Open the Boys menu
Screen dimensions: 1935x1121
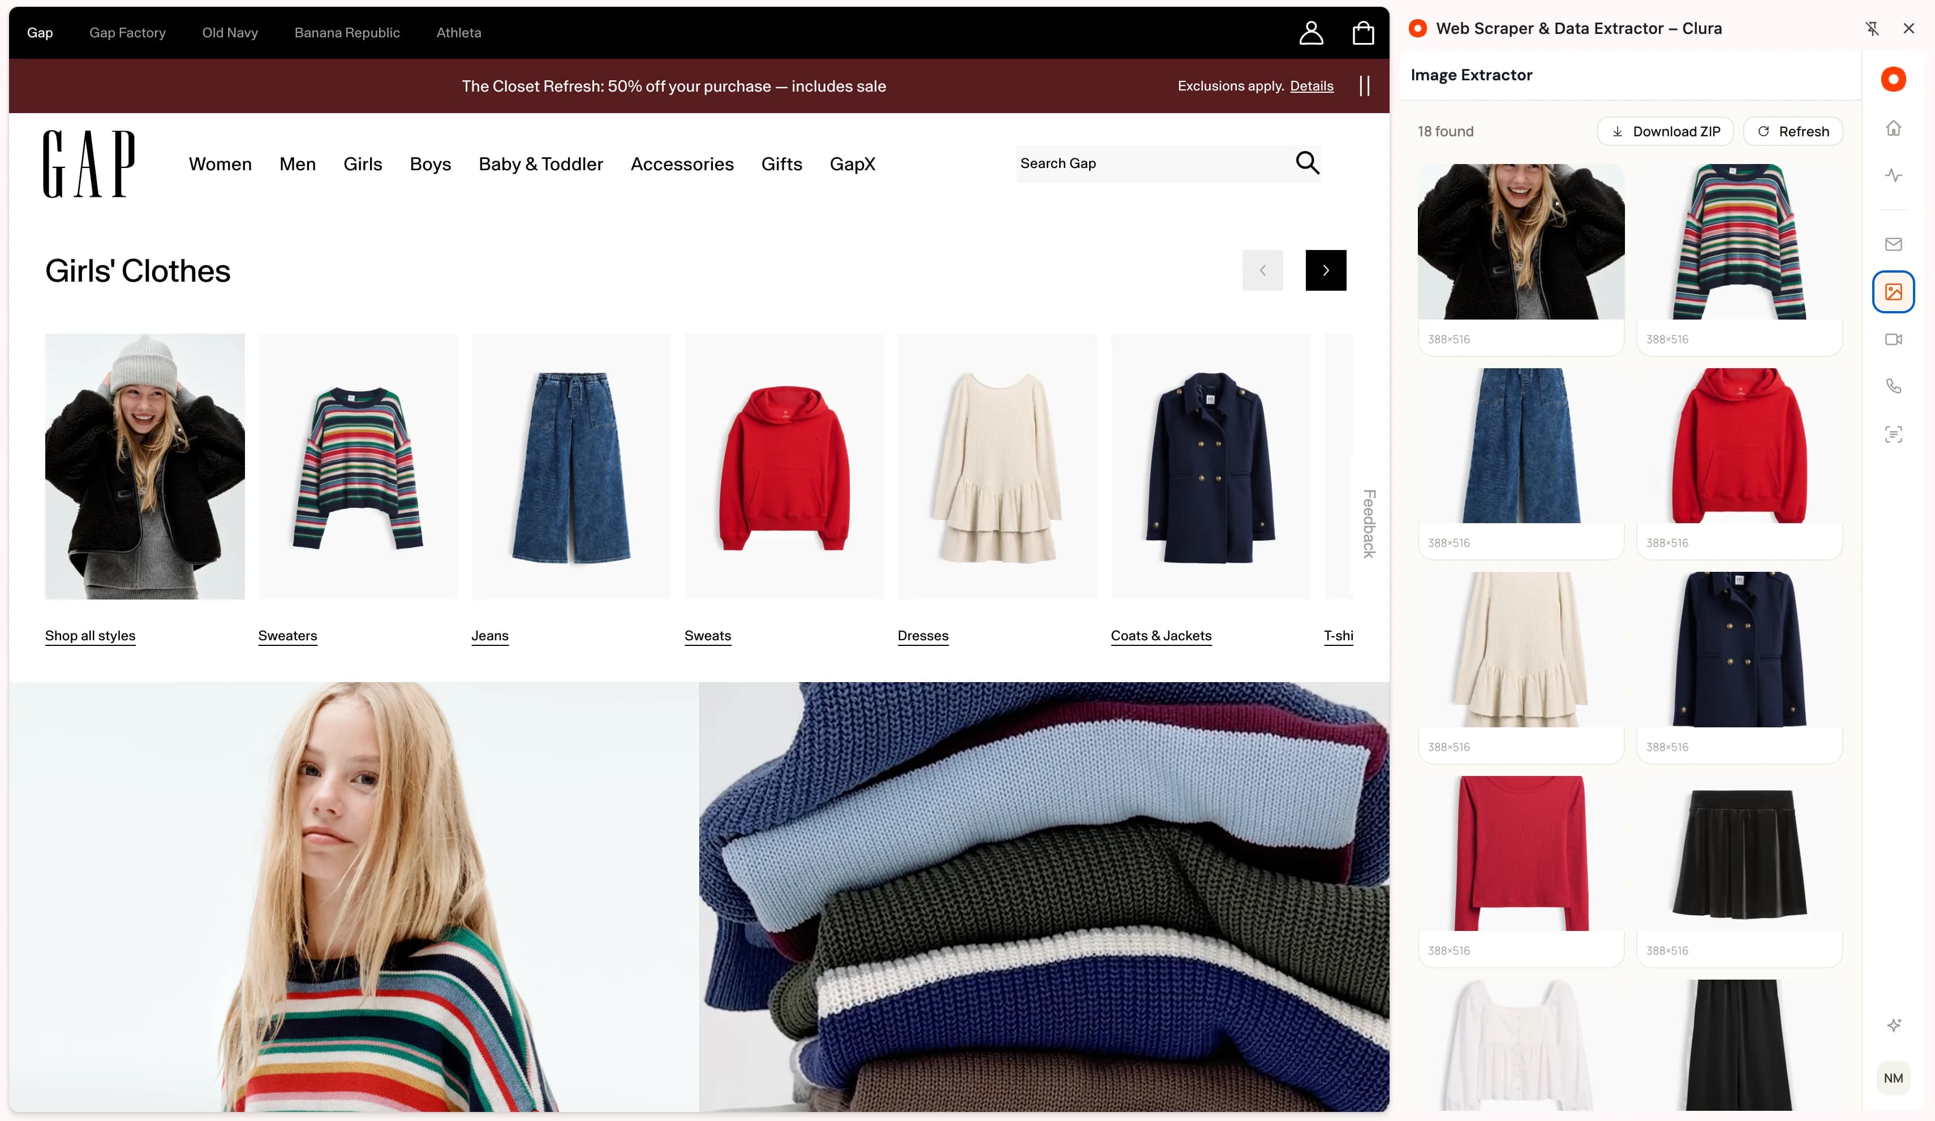[x=430, y=165]
